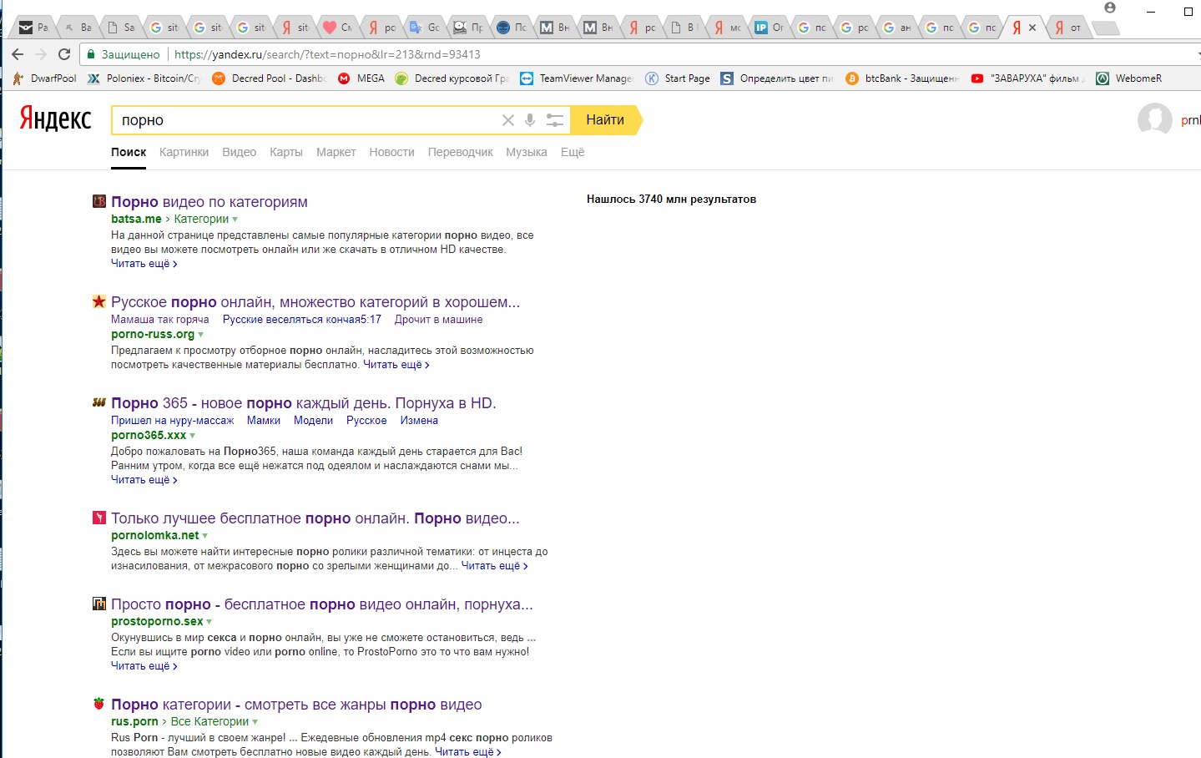Open the Poloniex - Bitcoin bookmark

pos(144,78)
